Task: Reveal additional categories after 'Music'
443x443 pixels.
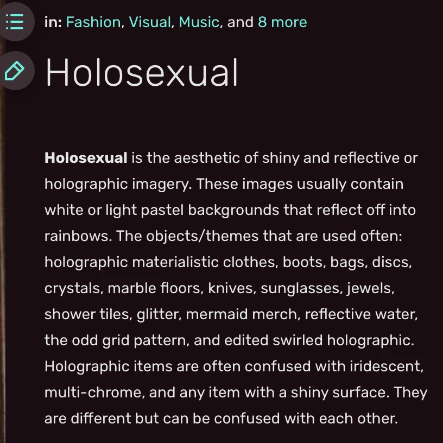Action: tap(282, 22)
